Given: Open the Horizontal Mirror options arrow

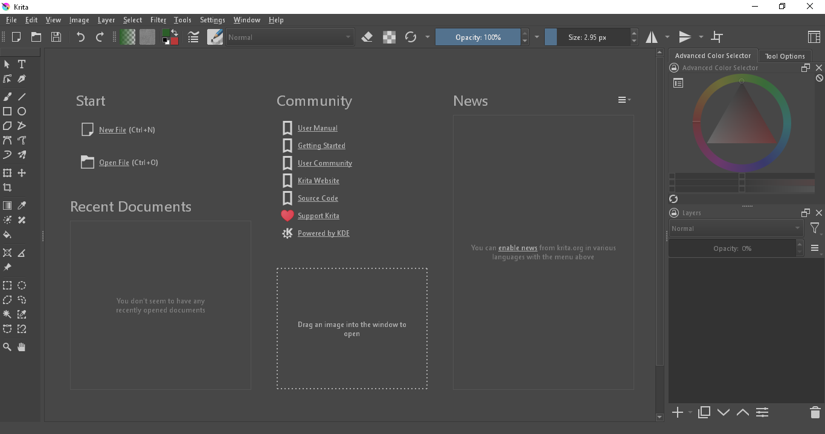Looking at the screenshot, I should click(667, 37).
